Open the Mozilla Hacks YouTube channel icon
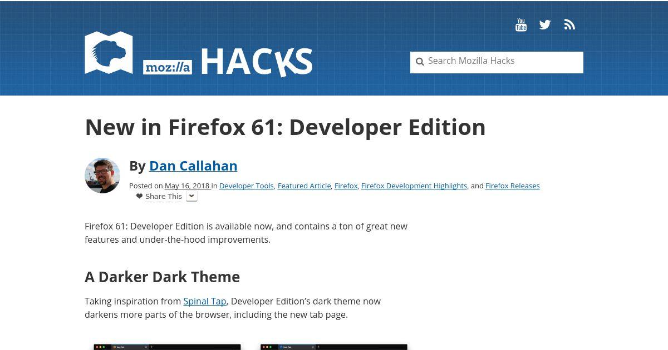The image size is (668, 350). [x=521, y=24]
